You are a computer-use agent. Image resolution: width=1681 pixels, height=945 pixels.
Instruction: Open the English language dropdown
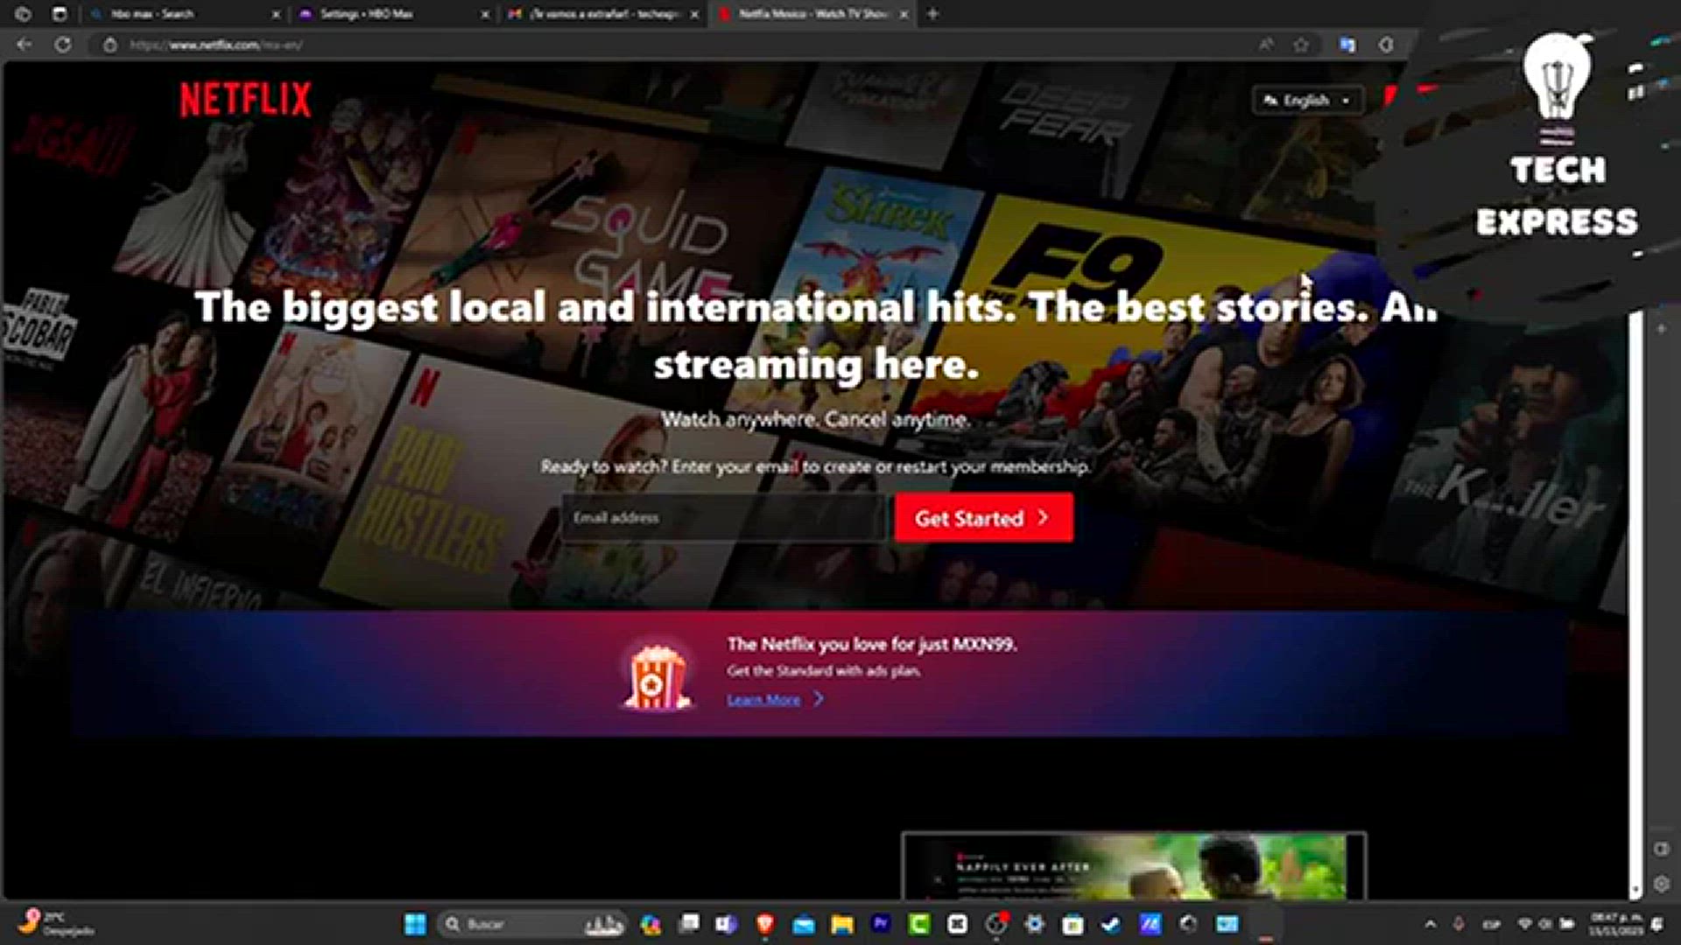(1308, 101)
